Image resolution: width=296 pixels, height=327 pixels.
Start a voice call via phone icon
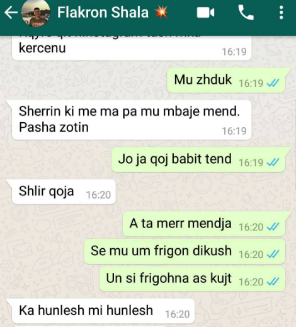click(246, 13)
